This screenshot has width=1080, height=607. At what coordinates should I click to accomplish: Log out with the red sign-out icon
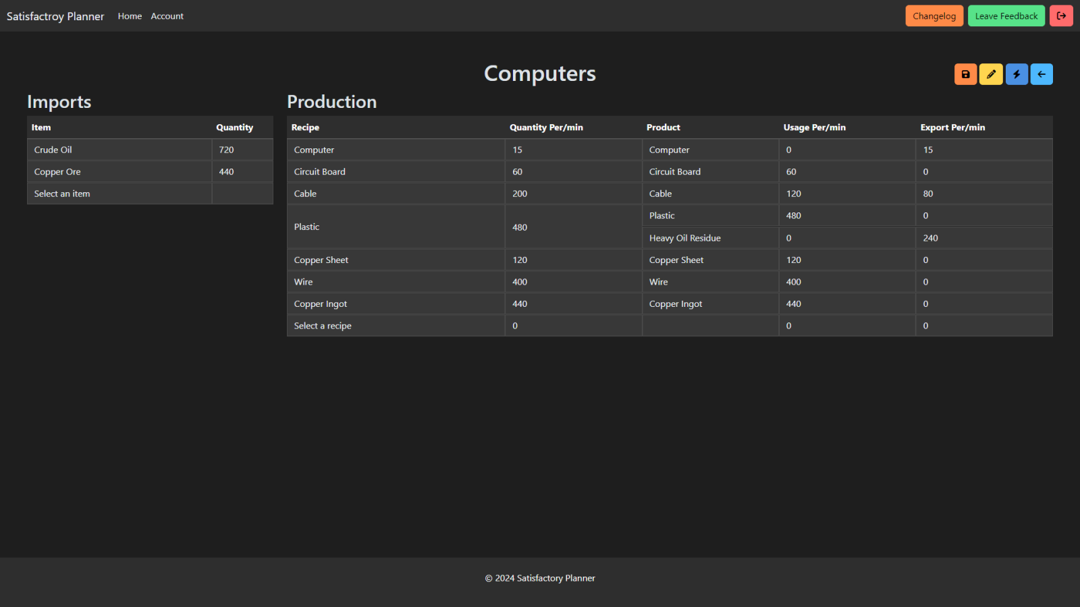(x=1061, y=16)
